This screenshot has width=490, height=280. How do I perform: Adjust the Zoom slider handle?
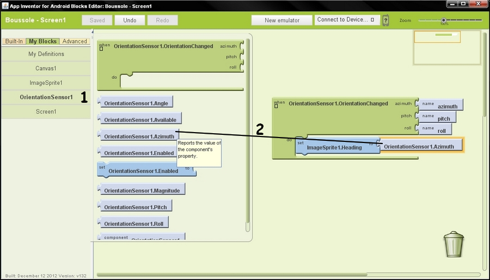click(443, 20)
